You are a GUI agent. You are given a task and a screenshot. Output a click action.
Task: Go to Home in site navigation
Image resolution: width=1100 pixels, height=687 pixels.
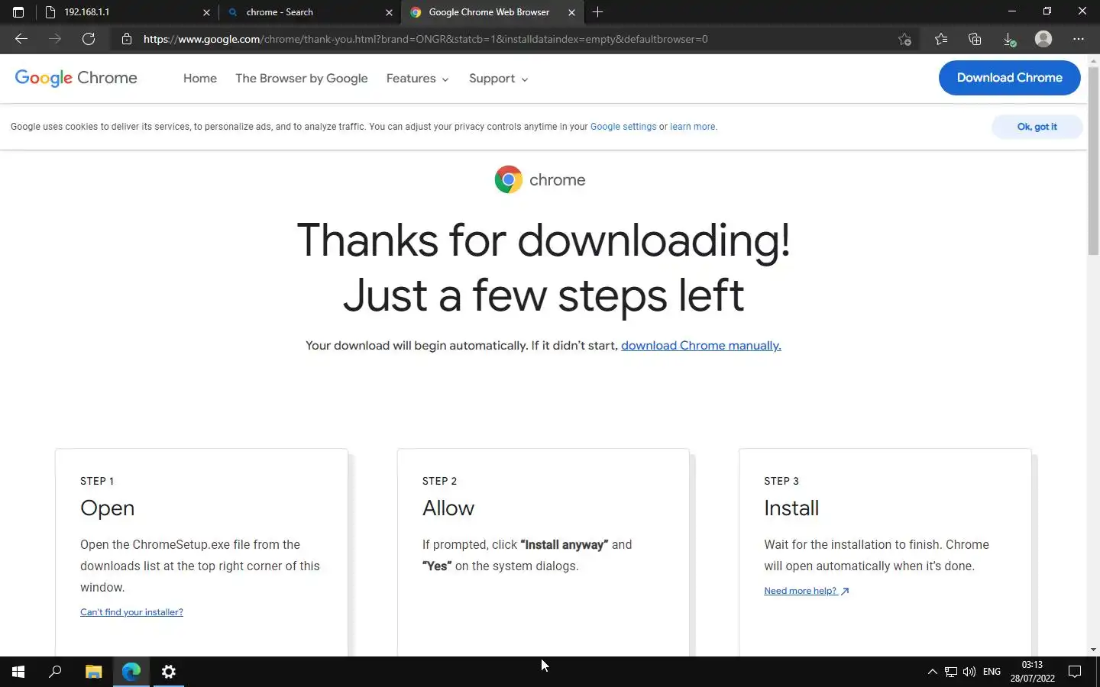click(200, 78)
